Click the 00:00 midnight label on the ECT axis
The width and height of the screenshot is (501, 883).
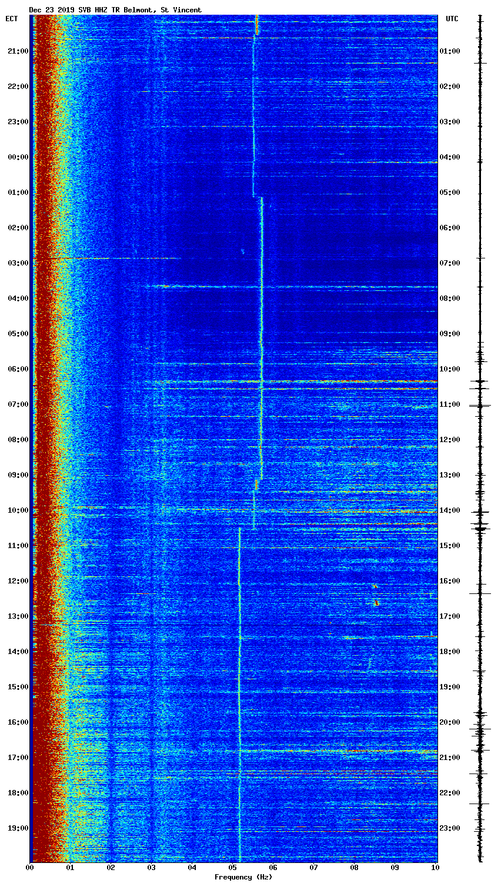(x=18, y=157)
